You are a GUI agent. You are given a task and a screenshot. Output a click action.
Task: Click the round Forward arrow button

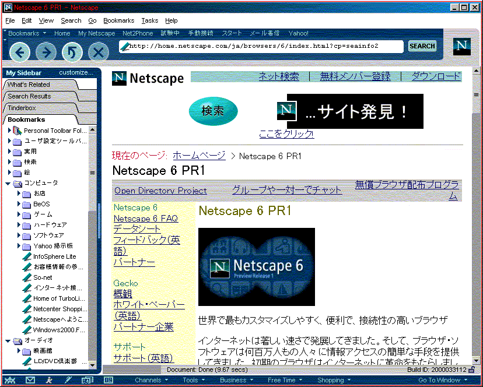(46, 52)
